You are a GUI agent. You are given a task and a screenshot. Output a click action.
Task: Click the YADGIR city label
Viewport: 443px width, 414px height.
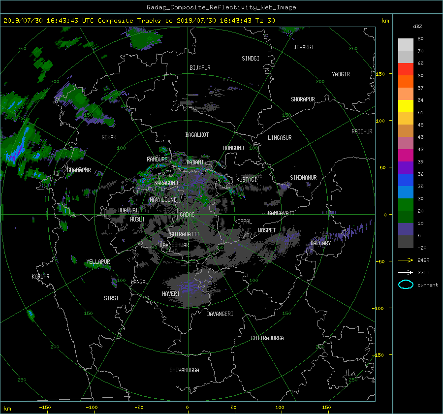point(341,74)
